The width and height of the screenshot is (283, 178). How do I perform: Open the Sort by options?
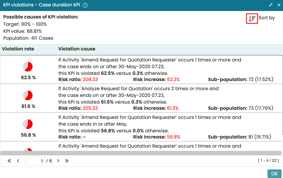click(266, 18)
